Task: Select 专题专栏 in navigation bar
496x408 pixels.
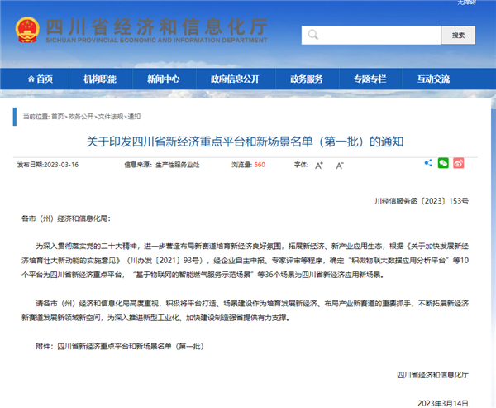Action: (x=370, y=79)
